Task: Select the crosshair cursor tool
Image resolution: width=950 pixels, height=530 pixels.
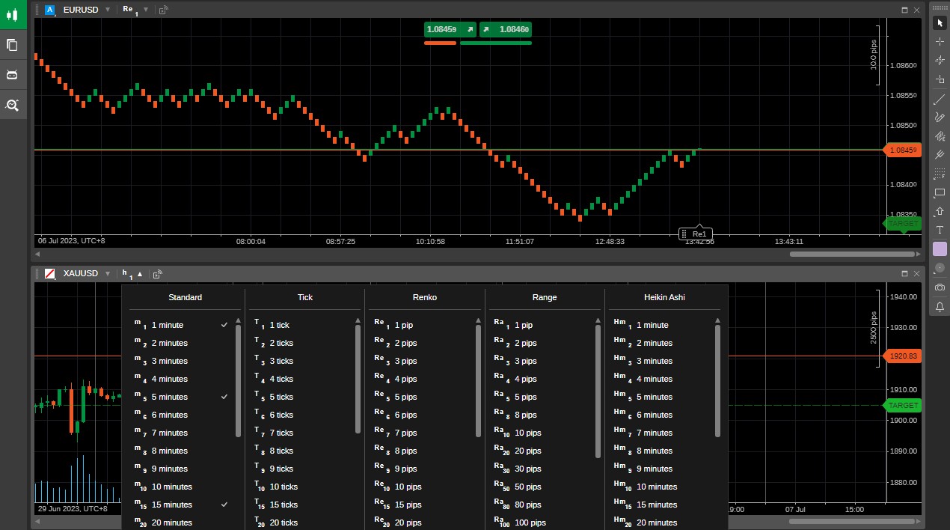Action: [x=940, y=42]
